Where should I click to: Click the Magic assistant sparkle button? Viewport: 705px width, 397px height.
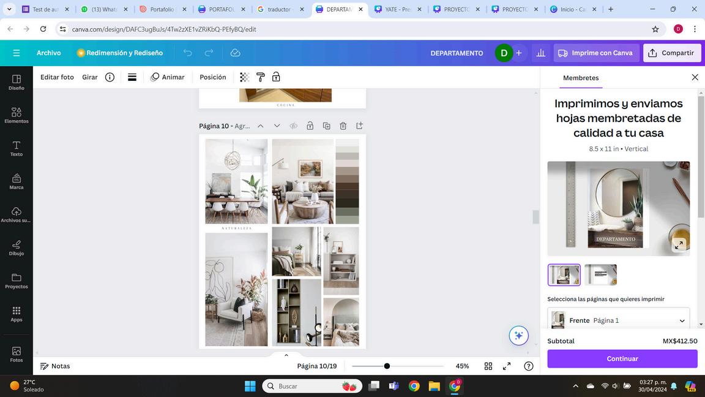pyautogui.click(x=518, y=335)
